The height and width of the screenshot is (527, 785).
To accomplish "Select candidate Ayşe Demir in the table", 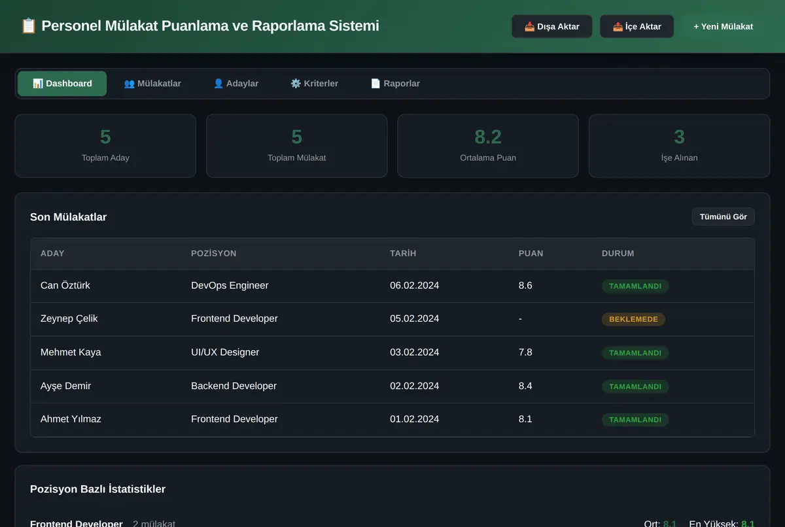I will [65, 386].
